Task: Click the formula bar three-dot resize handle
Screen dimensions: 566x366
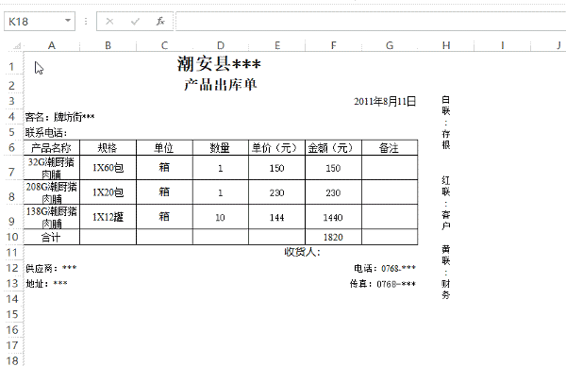Action: click(x=86, y=22)
